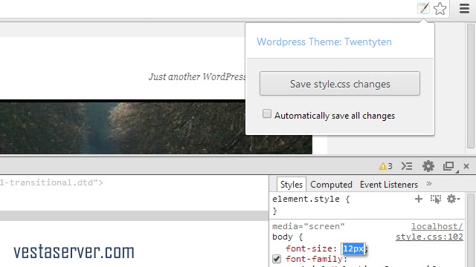Expand more sidebar tabs chevron
476x267 pixels.
click(429, 184)
